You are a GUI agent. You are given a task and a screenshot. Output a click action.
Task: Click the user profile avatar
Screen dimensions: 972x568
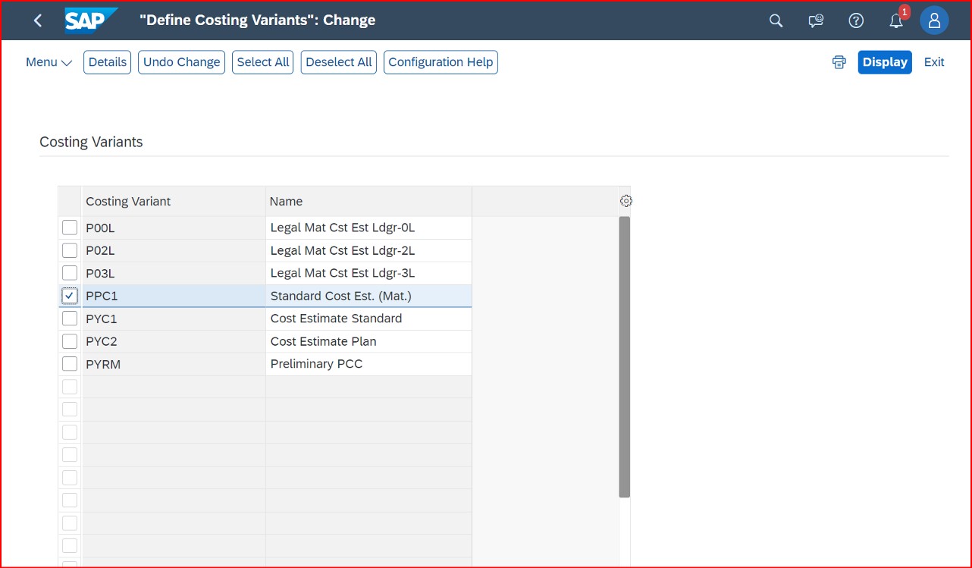point(934,20)
